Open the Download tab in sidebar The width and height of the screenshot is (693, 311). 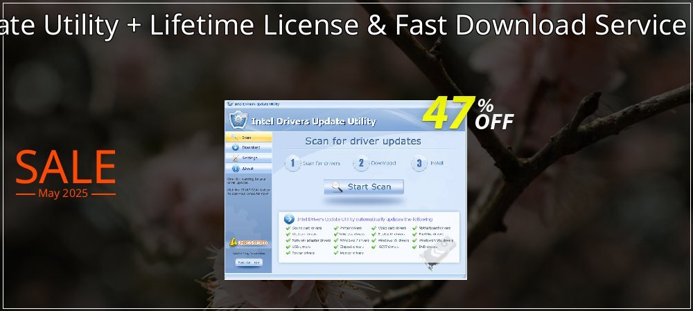pyautogui.click(x=248, y=148)
